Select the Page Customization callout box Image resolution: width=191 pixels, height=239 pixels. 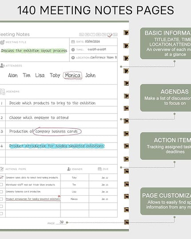pos(165,201)
